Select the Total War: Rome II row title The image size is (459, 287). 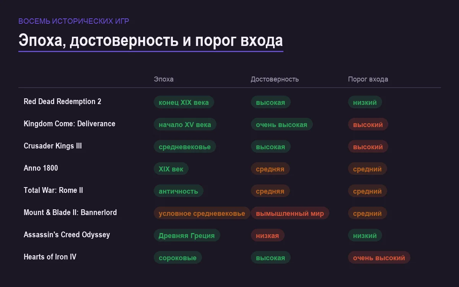tap(53, 190)
